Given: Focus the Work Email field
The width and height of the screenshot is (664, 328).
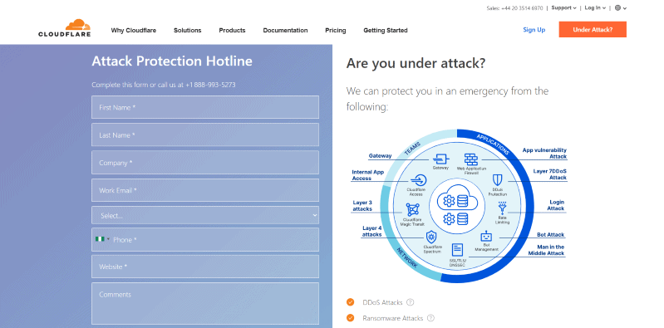Looking at the screenshot, I should coord(205,190).
